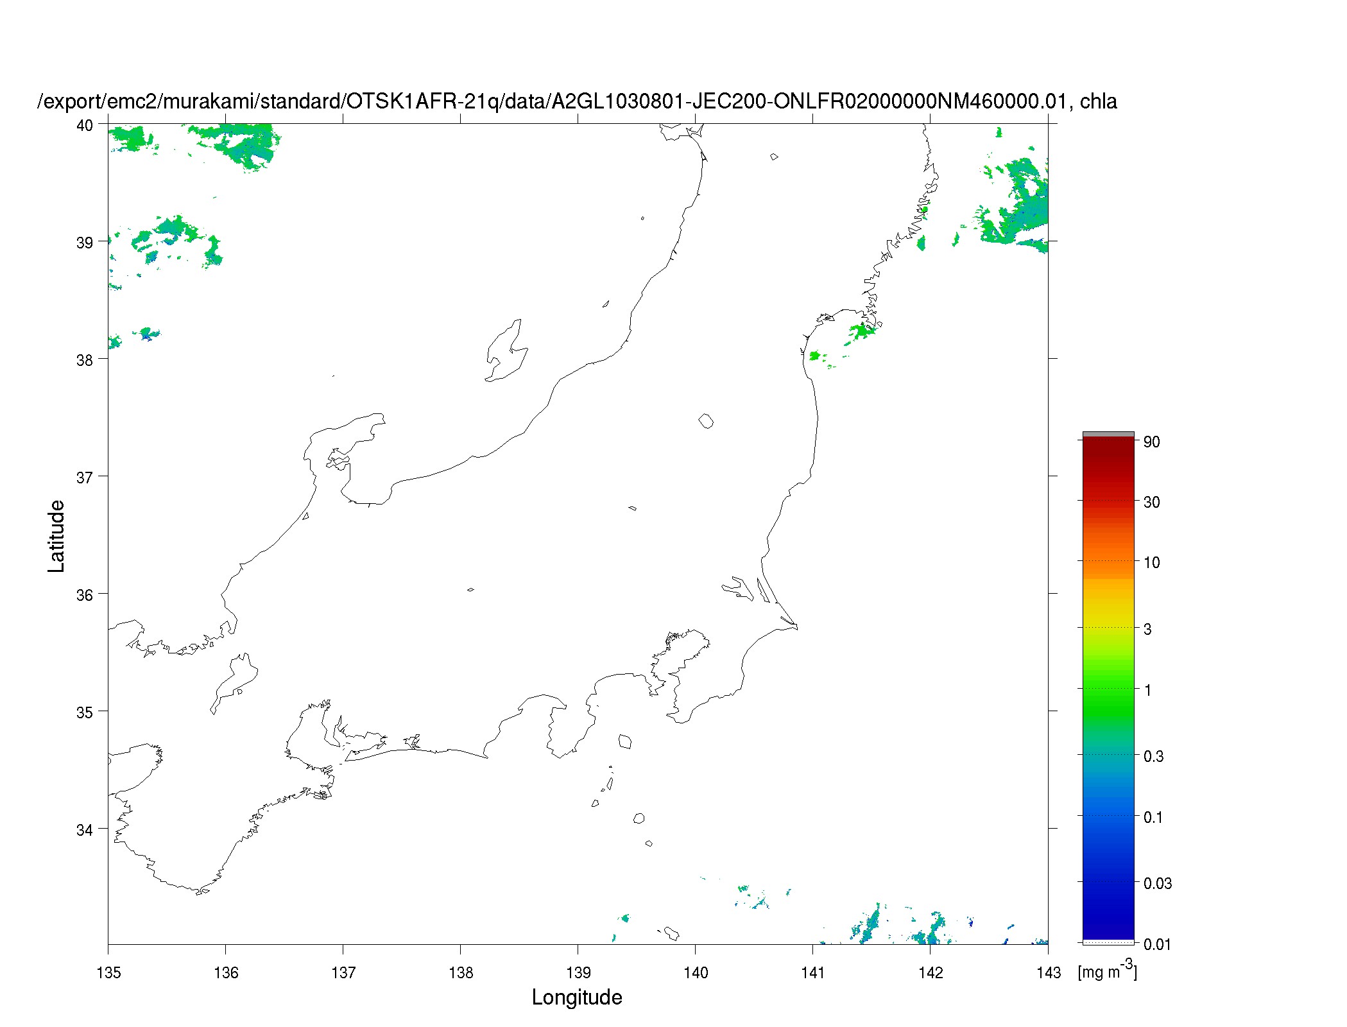
Task: Click colorbar label 3
Action: (x=1147, y=629)
